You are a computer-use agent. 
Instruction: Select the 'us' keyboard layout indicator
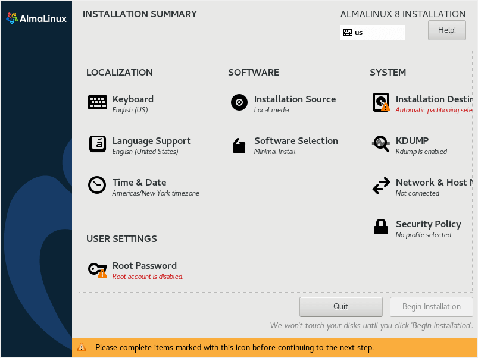[373, 33]
